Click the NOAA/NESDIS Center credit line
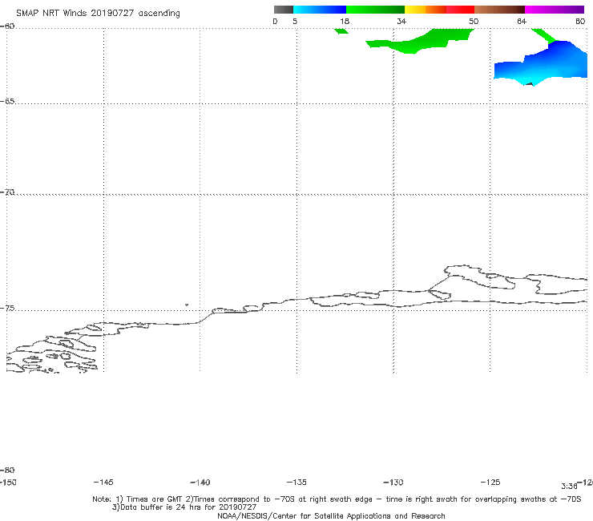Screen dimensions: 593x521 [331, 515]
